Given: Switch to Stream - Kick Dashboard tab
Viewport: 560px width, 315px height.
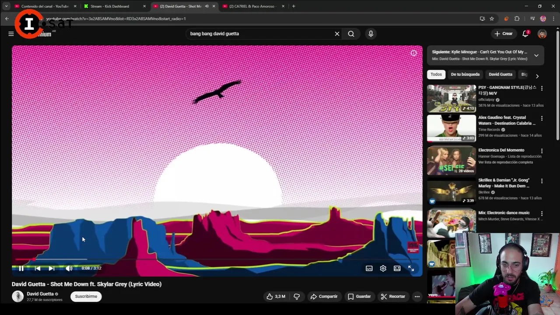Looking at the screenshot, I should (109, 6).
